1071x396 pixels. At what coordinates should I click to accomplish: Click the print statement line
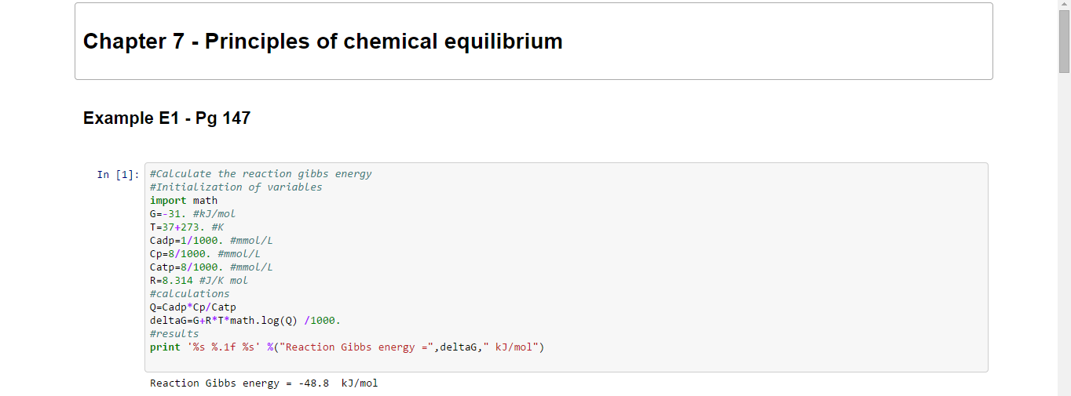pyautogui.click(x=346, y=347)
